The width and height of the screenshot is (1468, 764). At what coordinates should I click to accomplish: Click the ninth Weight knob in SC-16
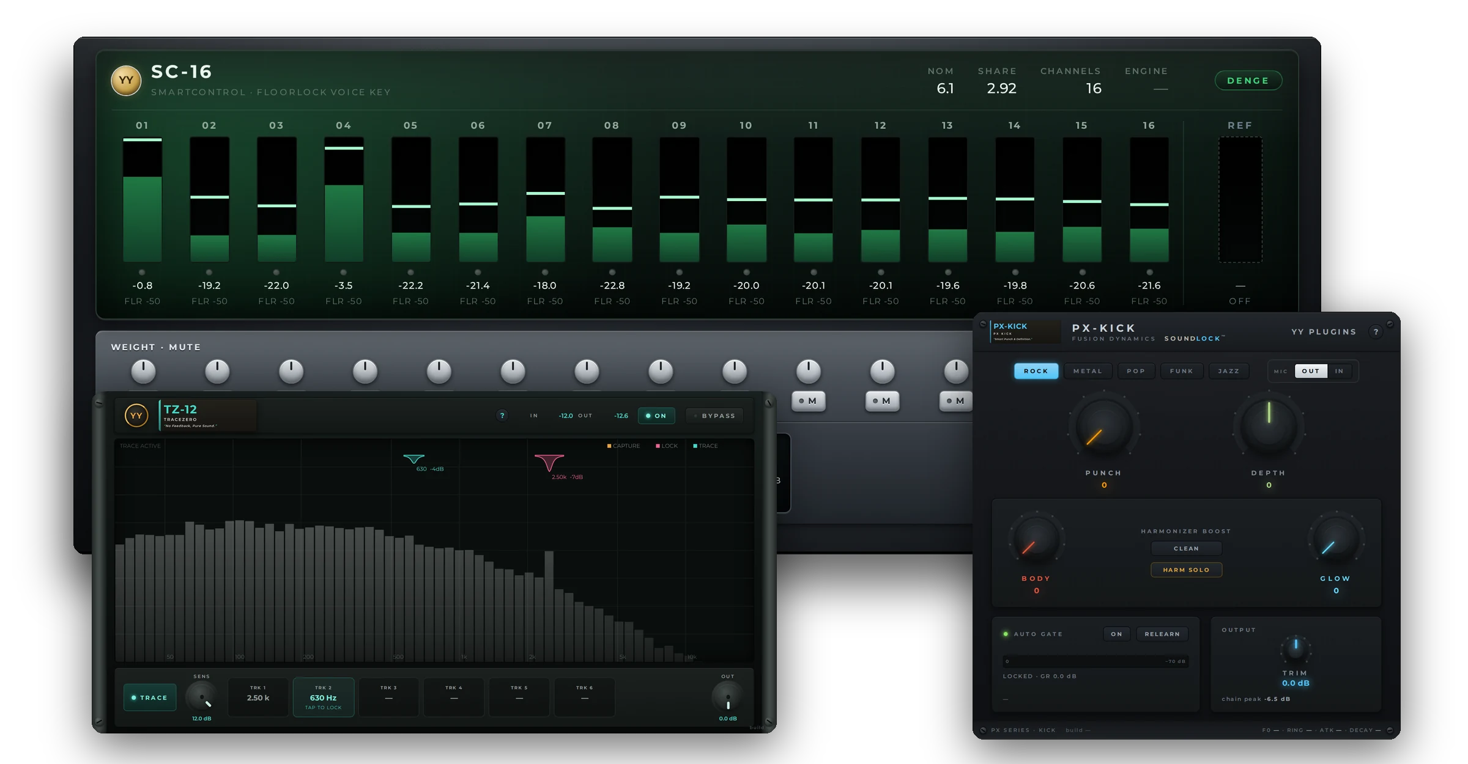[x=735, y=372]
